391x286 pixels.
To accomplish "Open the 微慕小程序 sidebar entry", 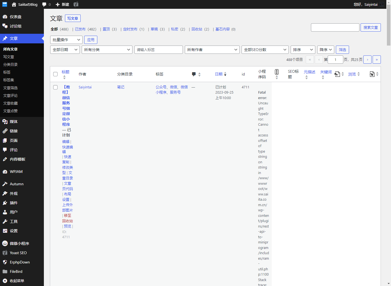I will pos(18,243).
